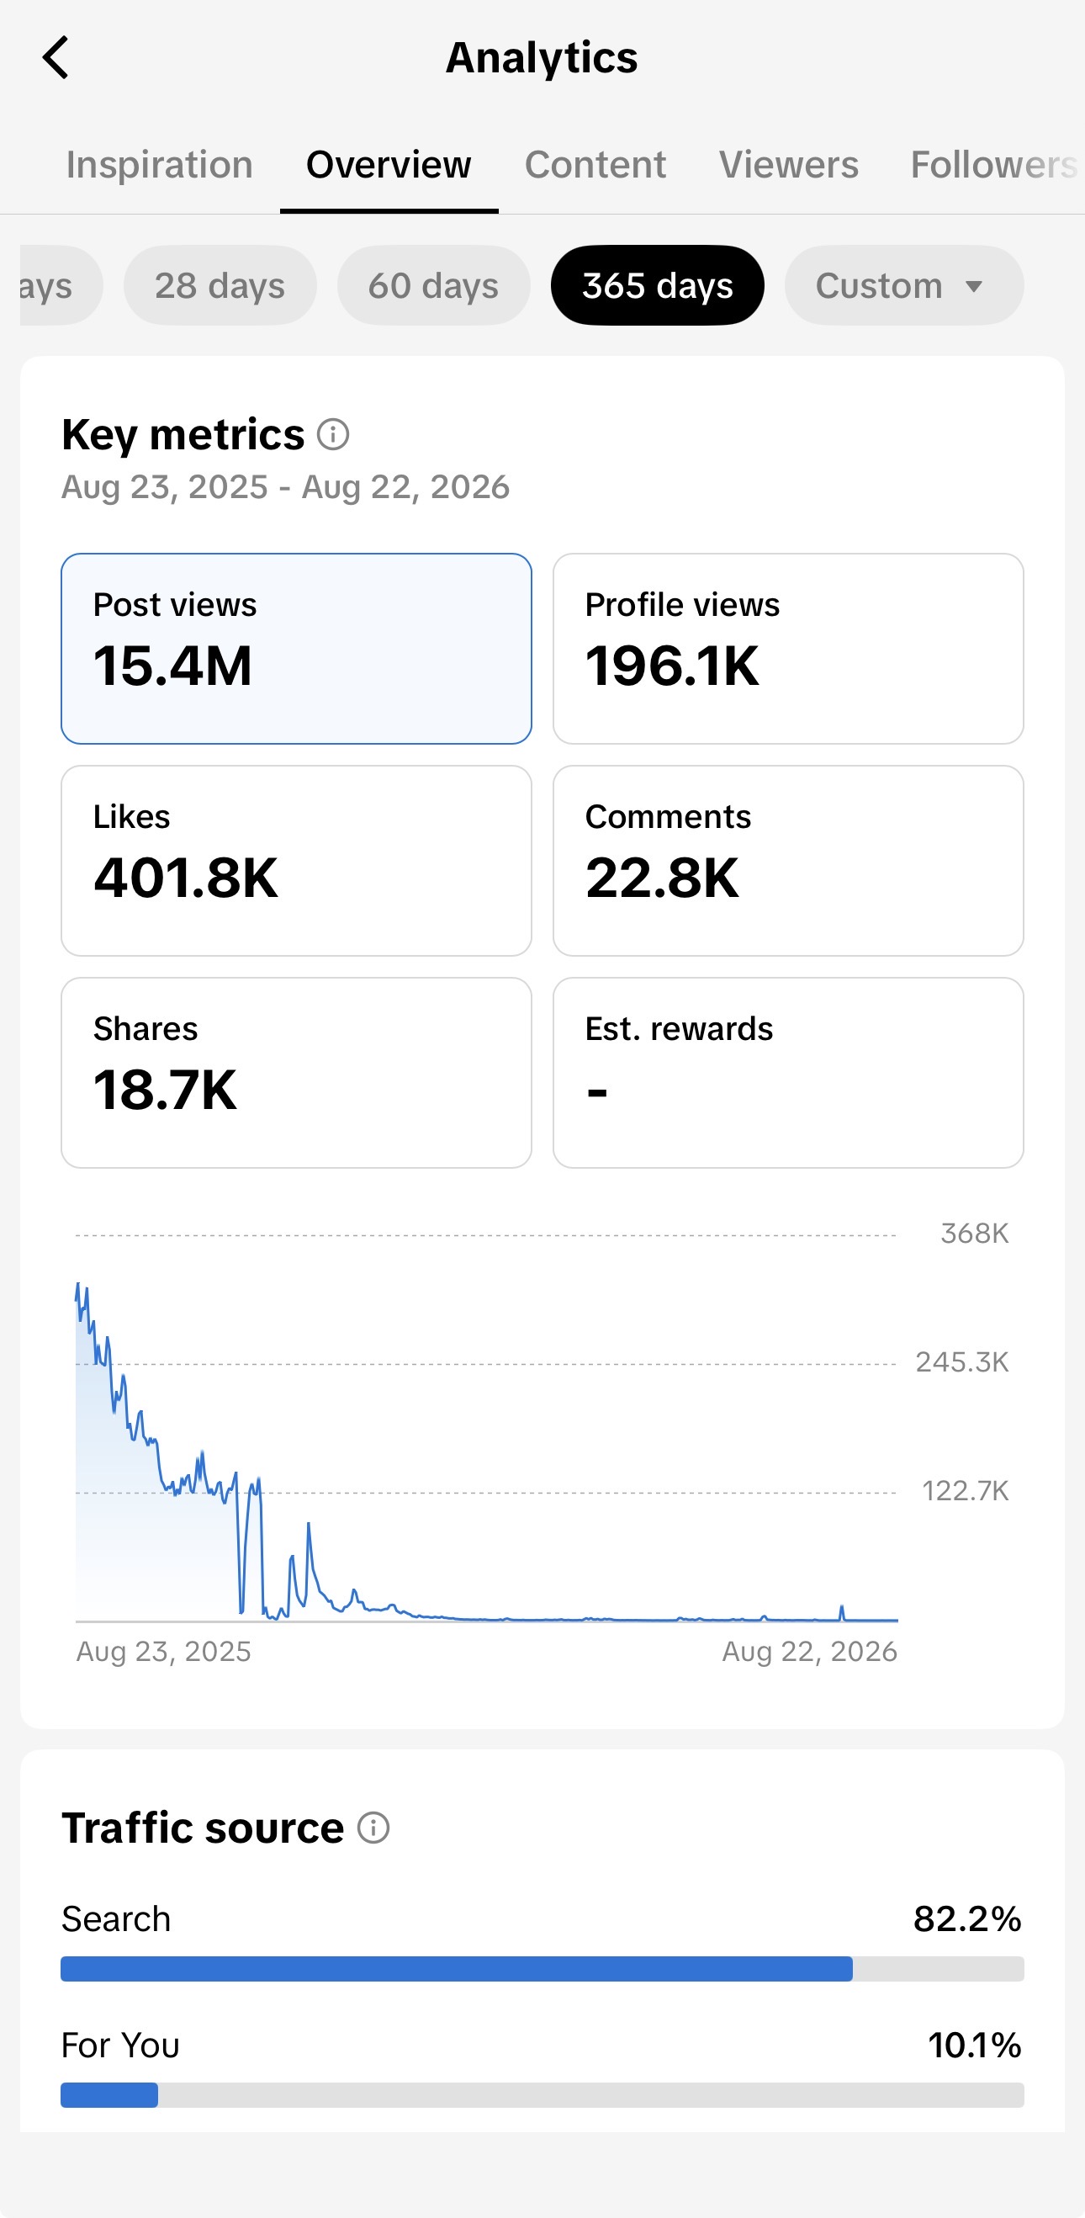The height and width of the screenshot is (2218, 1085).
Task: Open Key metrics info icon
Action: point(333,435)
